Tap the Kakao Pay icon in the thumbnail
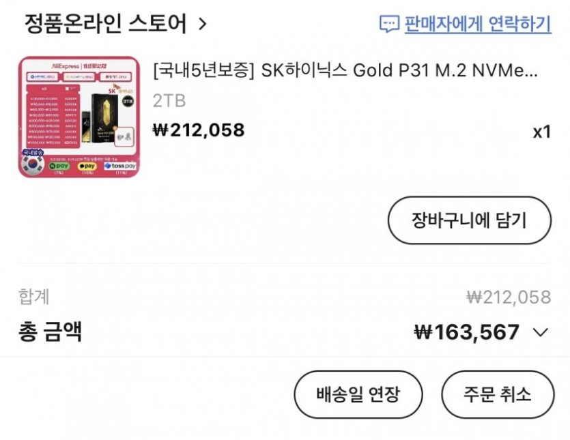Screen dimensions: 570x440 (87, 166)
